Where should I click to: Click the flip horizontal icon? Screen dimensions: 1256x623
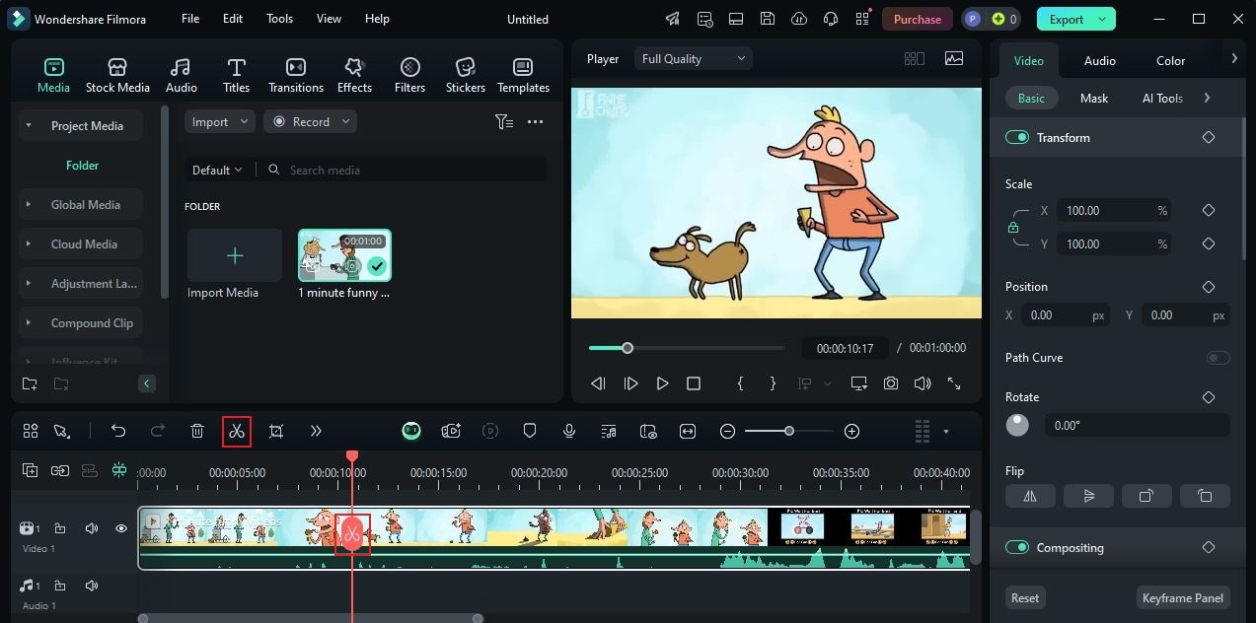1030,496
